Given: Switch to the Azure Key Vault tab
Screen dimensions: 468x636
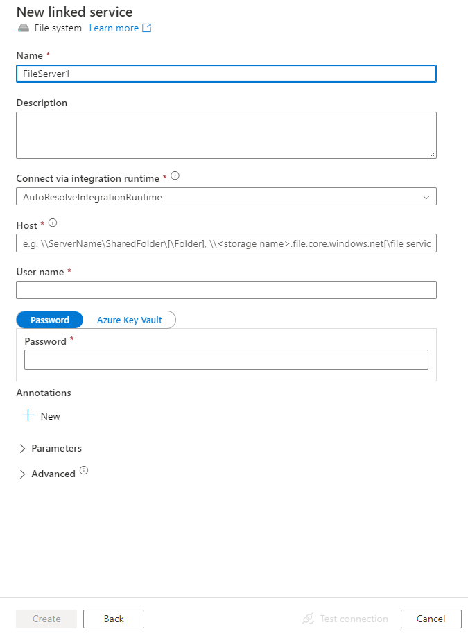Looking at the screenshot, I should click(130, 320).
